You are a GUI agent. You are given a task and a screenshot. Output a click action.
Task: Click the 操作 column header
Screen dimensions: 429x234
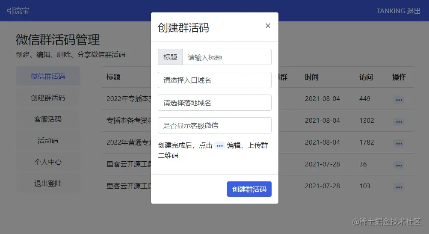pos(399,77)
